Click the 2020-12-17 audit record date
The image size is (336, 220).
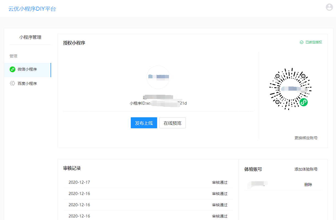click(79, 182)
